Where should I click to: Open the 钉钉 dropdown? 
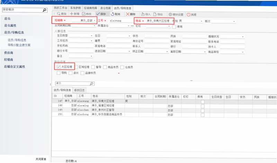point(169,26)
